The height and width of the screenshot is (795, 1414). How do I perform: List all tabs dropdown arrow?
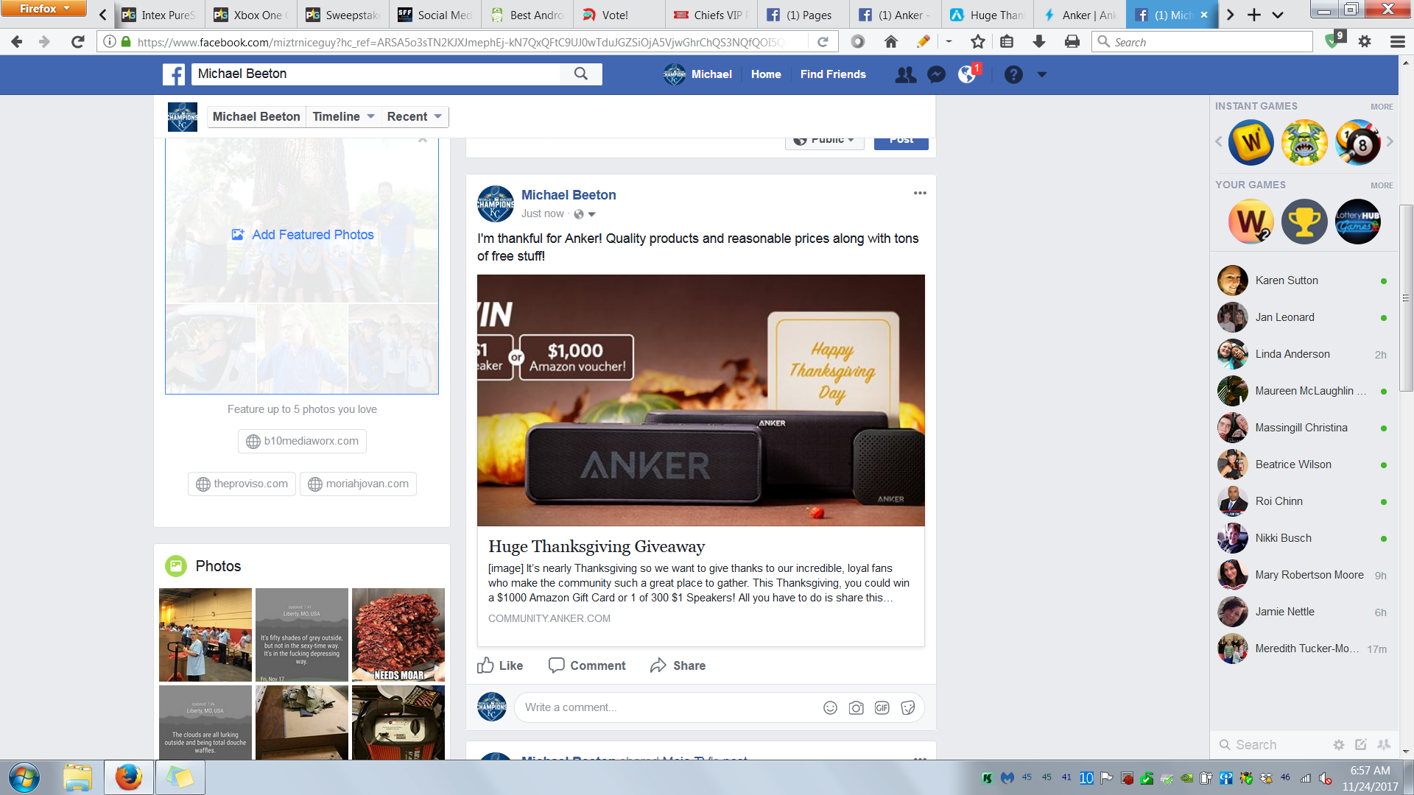pyautogui.click(x=1278, y=15)
